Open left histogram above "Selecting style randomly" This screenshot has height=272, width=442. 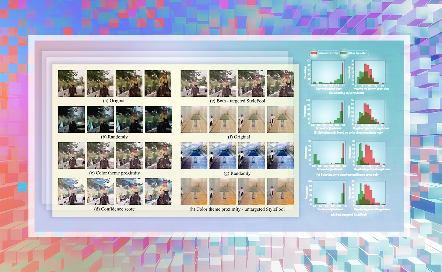click(329, 73)
